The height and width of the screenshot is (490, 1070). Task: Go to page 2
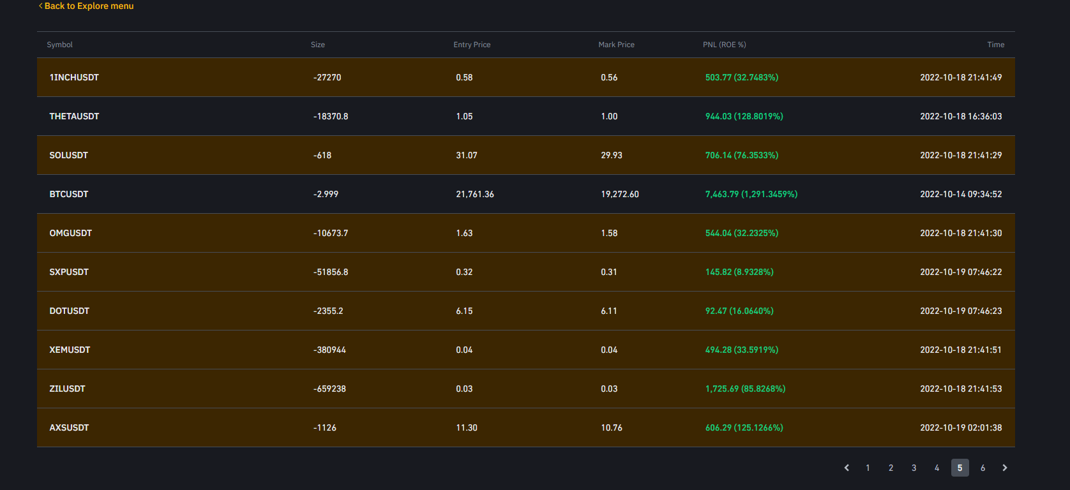pos(891,468)
